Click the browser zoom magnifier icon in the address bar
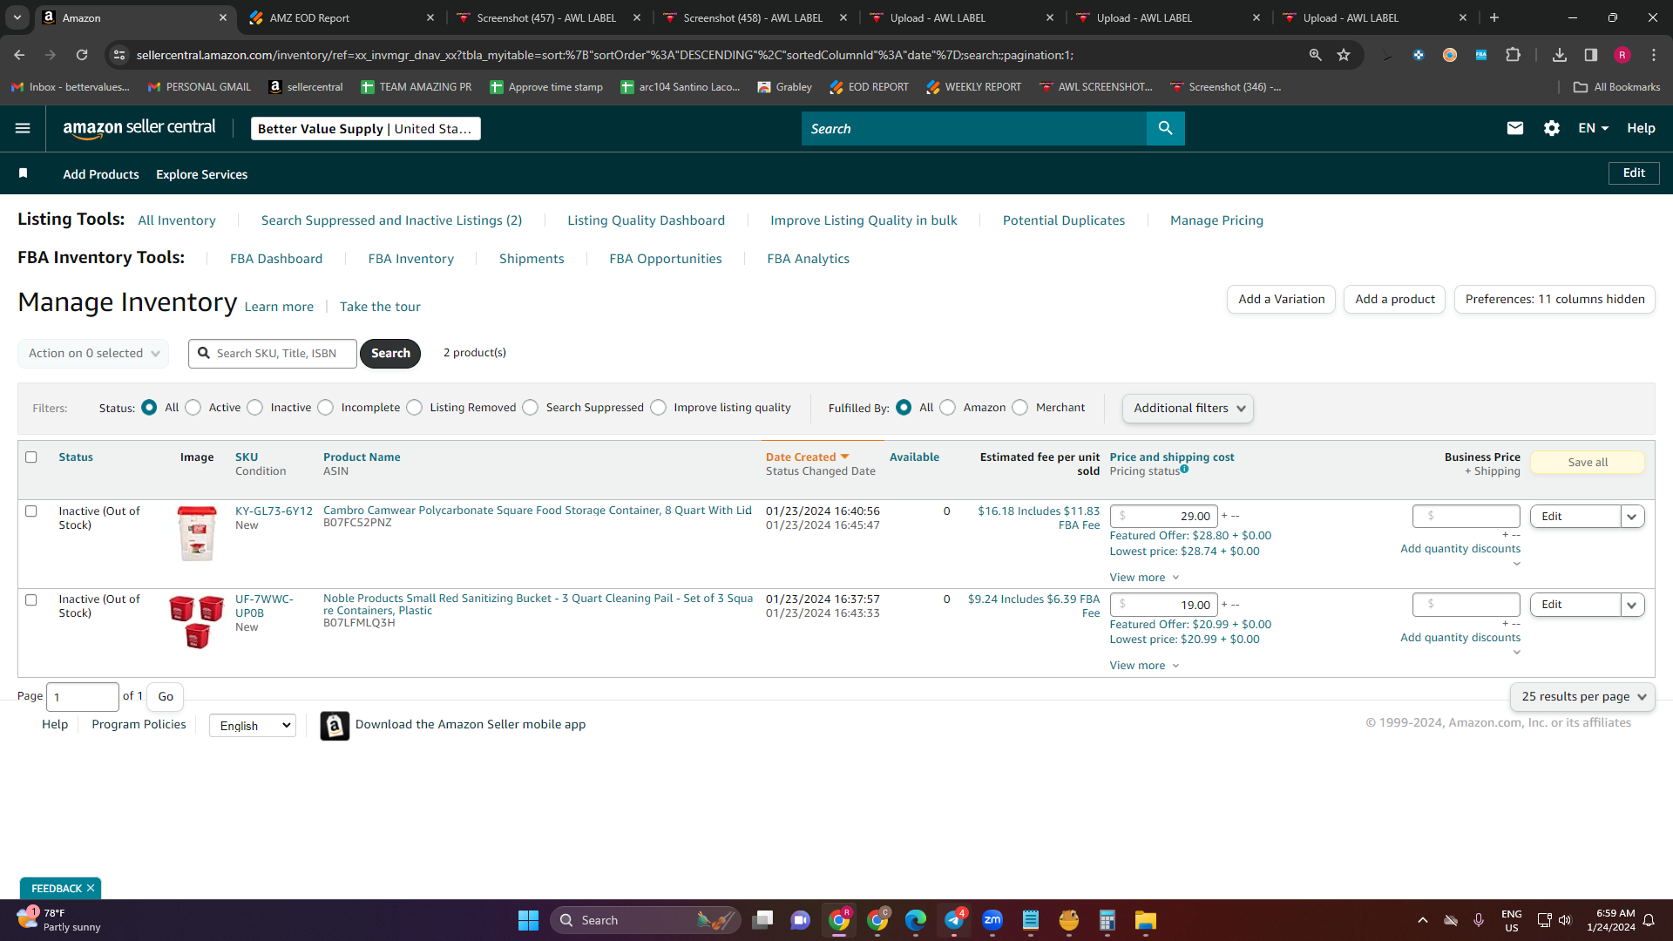Viewport: 1673px width, 941px height. (x=1315, y=55)
